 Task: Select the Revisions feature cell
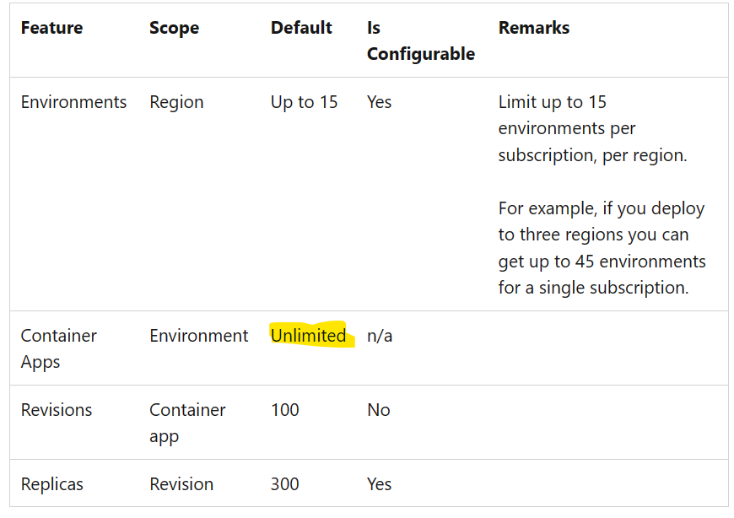(57, 410)
